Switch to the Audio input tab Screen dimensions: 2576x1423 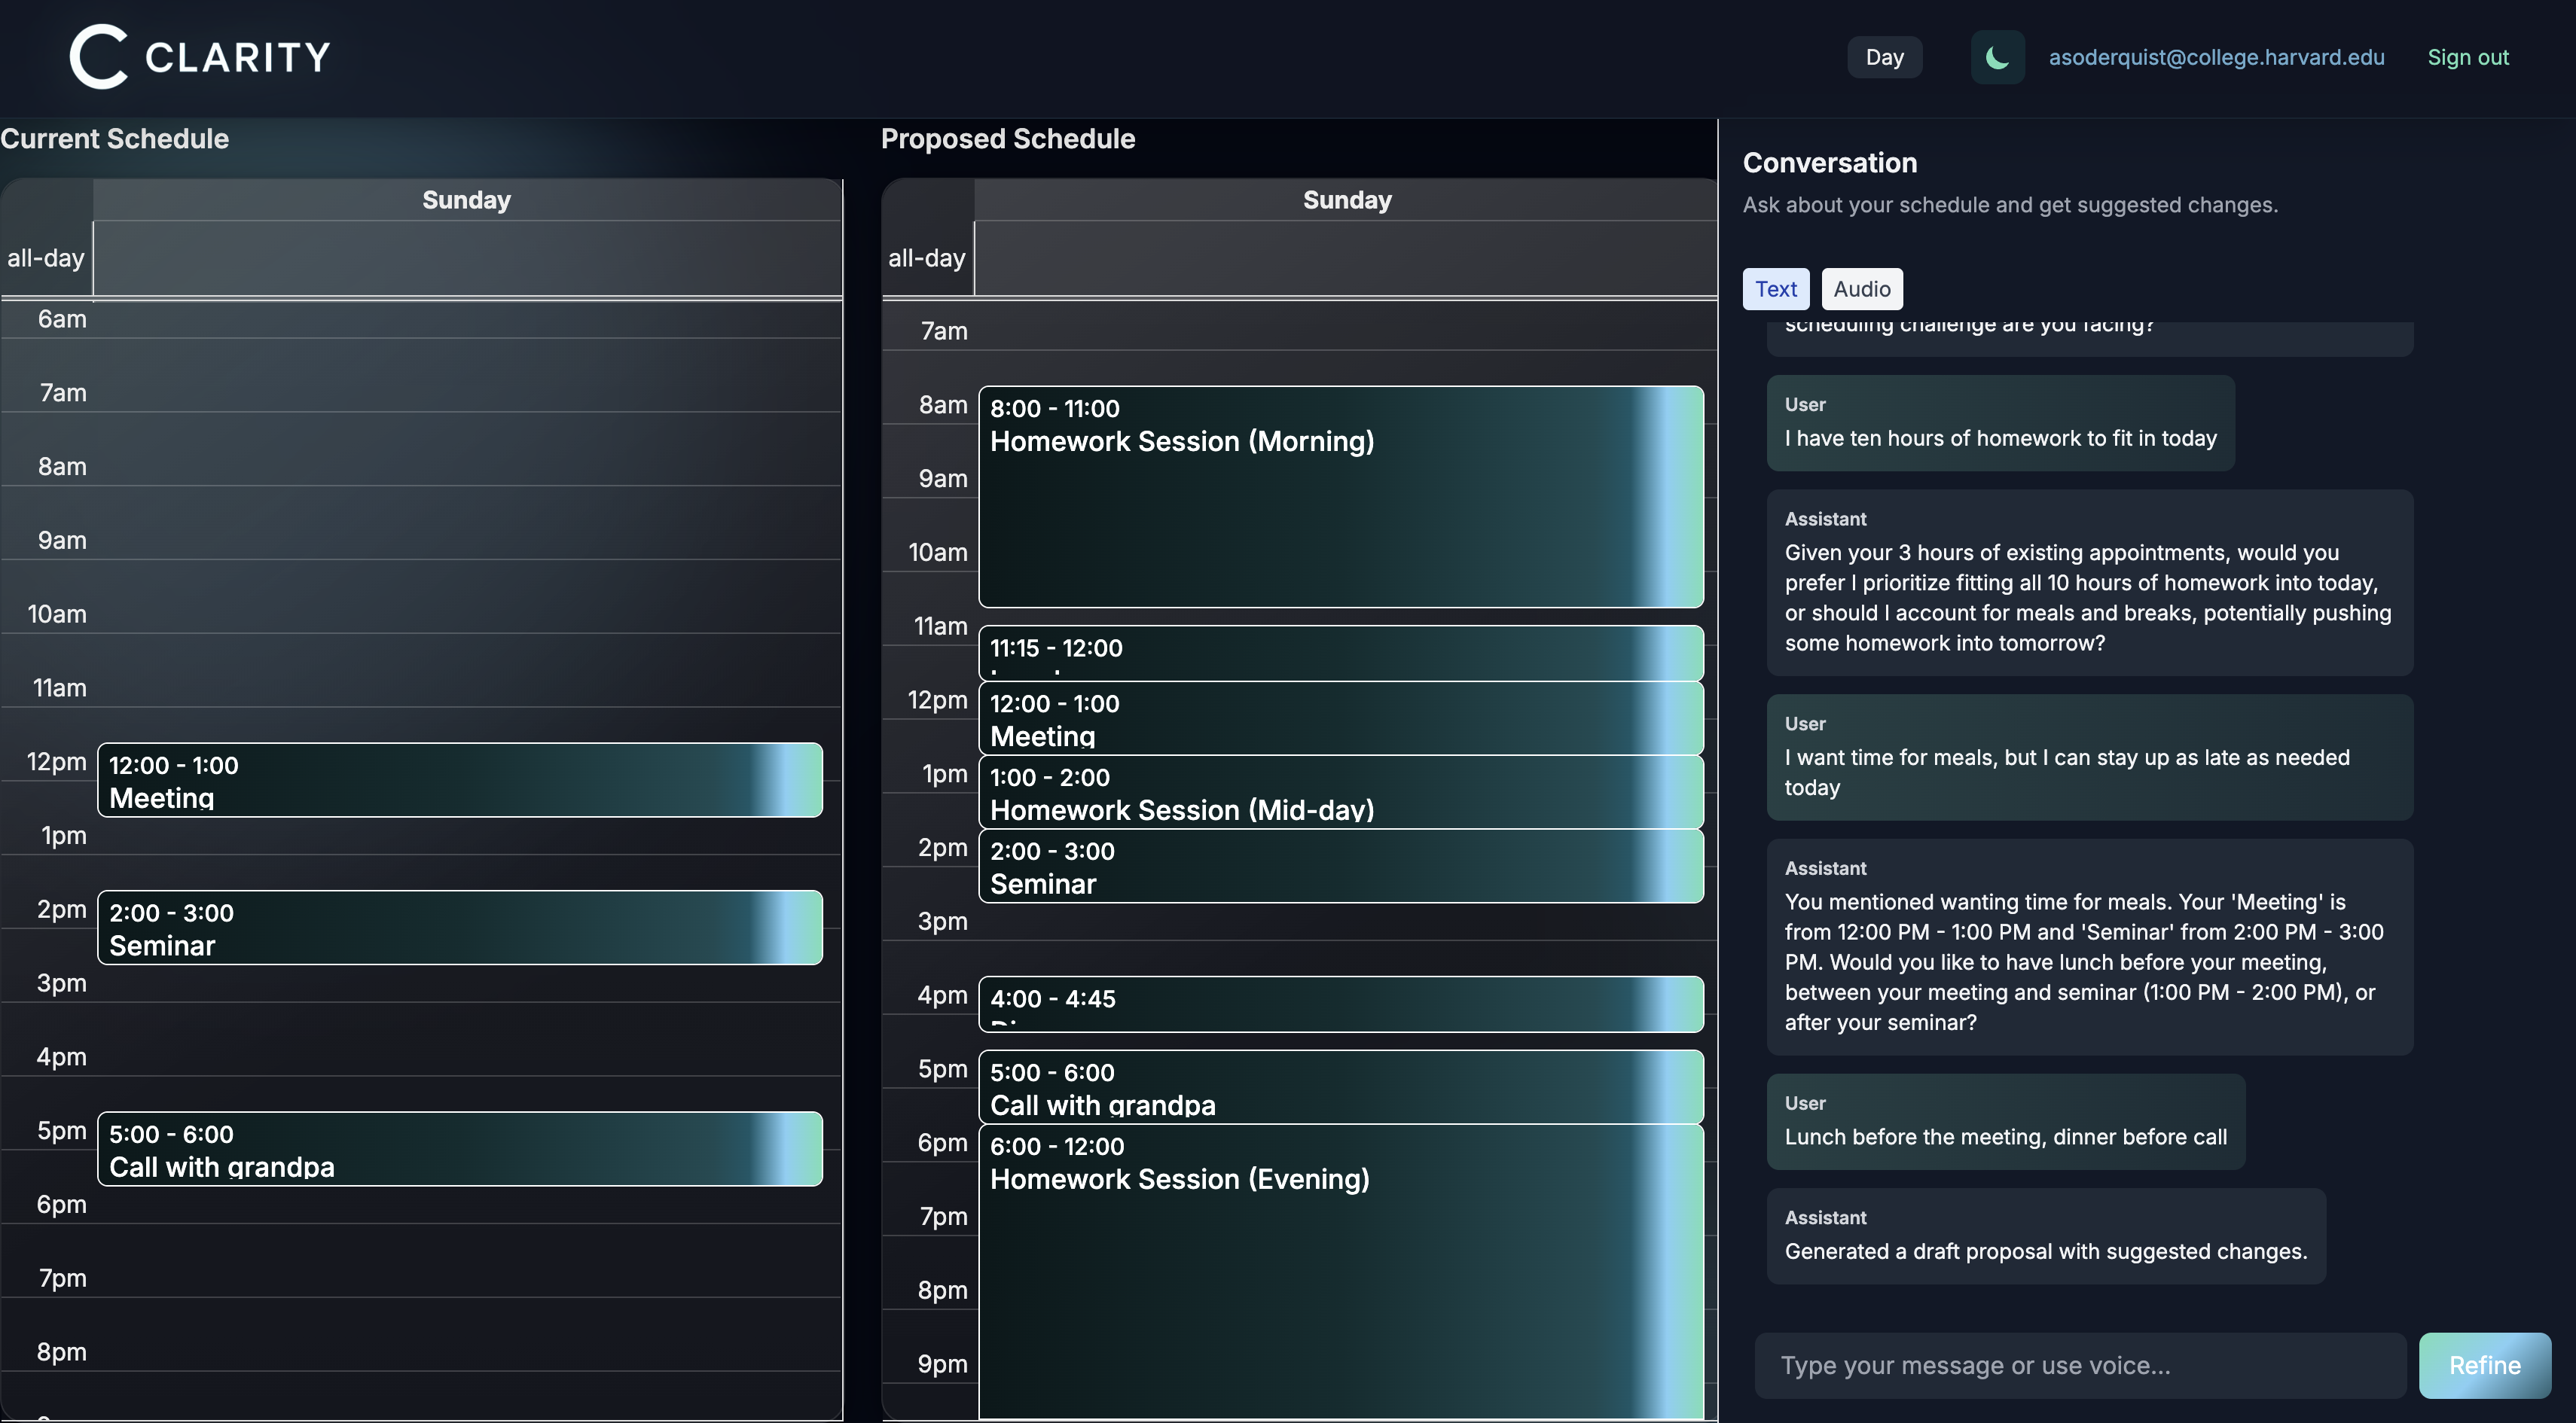[1861, 289]
